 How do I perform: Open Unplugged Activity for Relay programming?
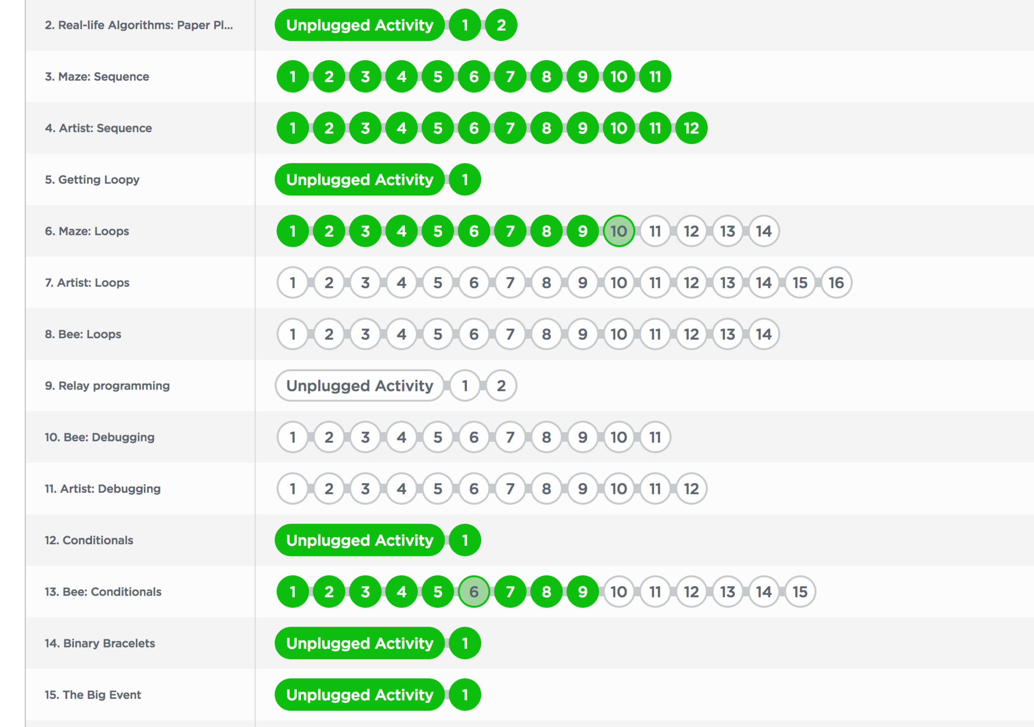point(359,386)
